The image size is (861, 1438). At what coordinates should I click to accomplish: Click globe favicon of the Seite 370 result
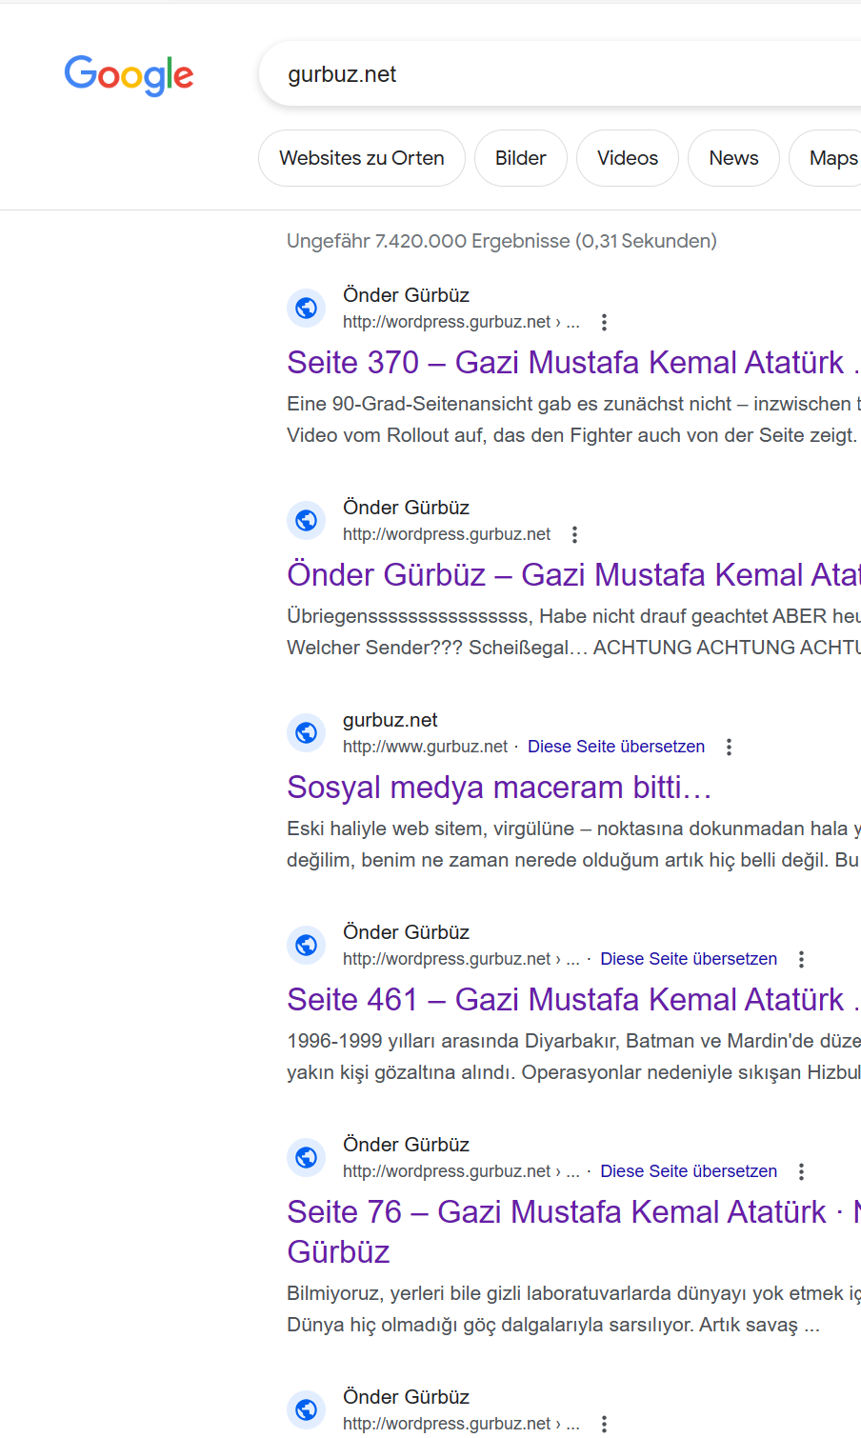point(306,308)
